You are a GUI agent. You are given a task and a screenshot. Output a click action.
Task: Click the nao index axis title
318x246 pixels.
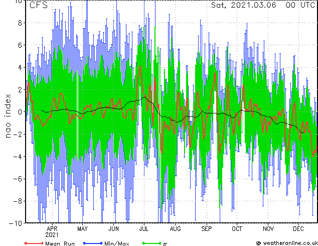coord(8,116)
